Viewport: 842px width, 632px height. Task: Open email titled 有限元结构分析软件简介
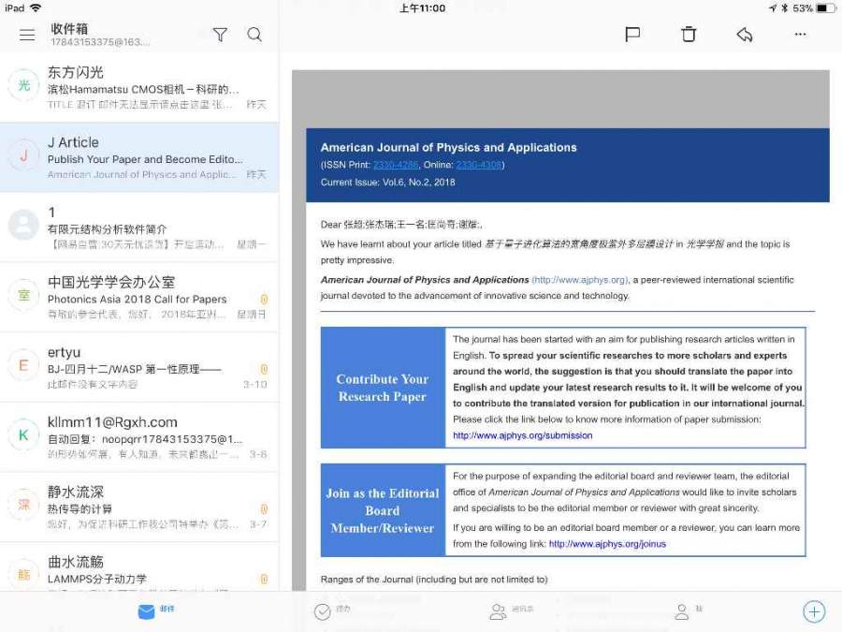click(x=139, y=227)
